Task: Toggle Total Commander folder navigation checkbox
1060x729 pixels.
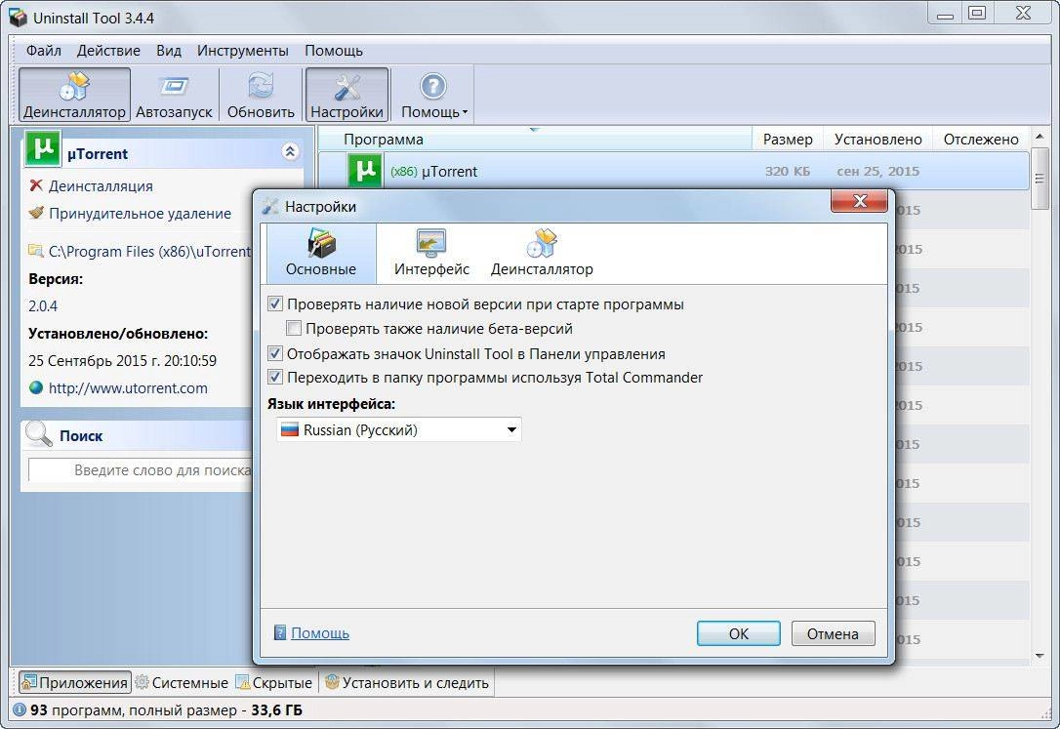Action: [x=274, y=377]
